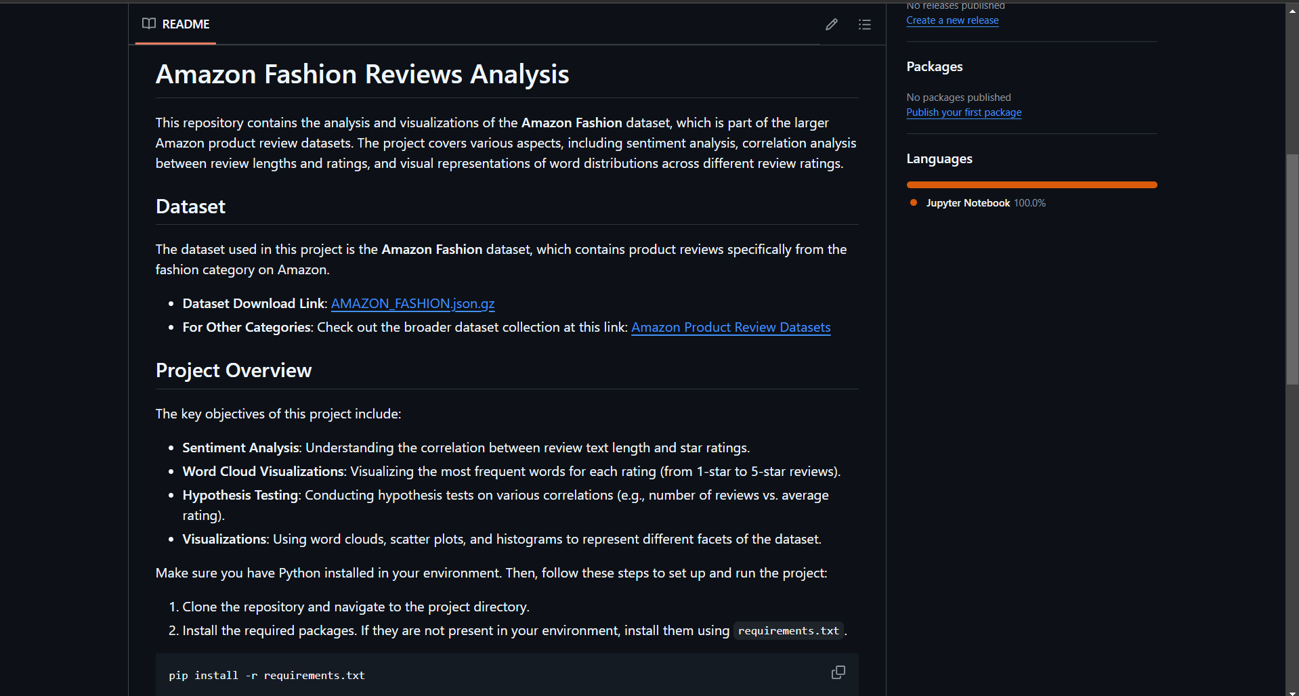
Task: Download the AMAZON_FASHION.json.gz dataset link
Action: (x=412, y=303)
